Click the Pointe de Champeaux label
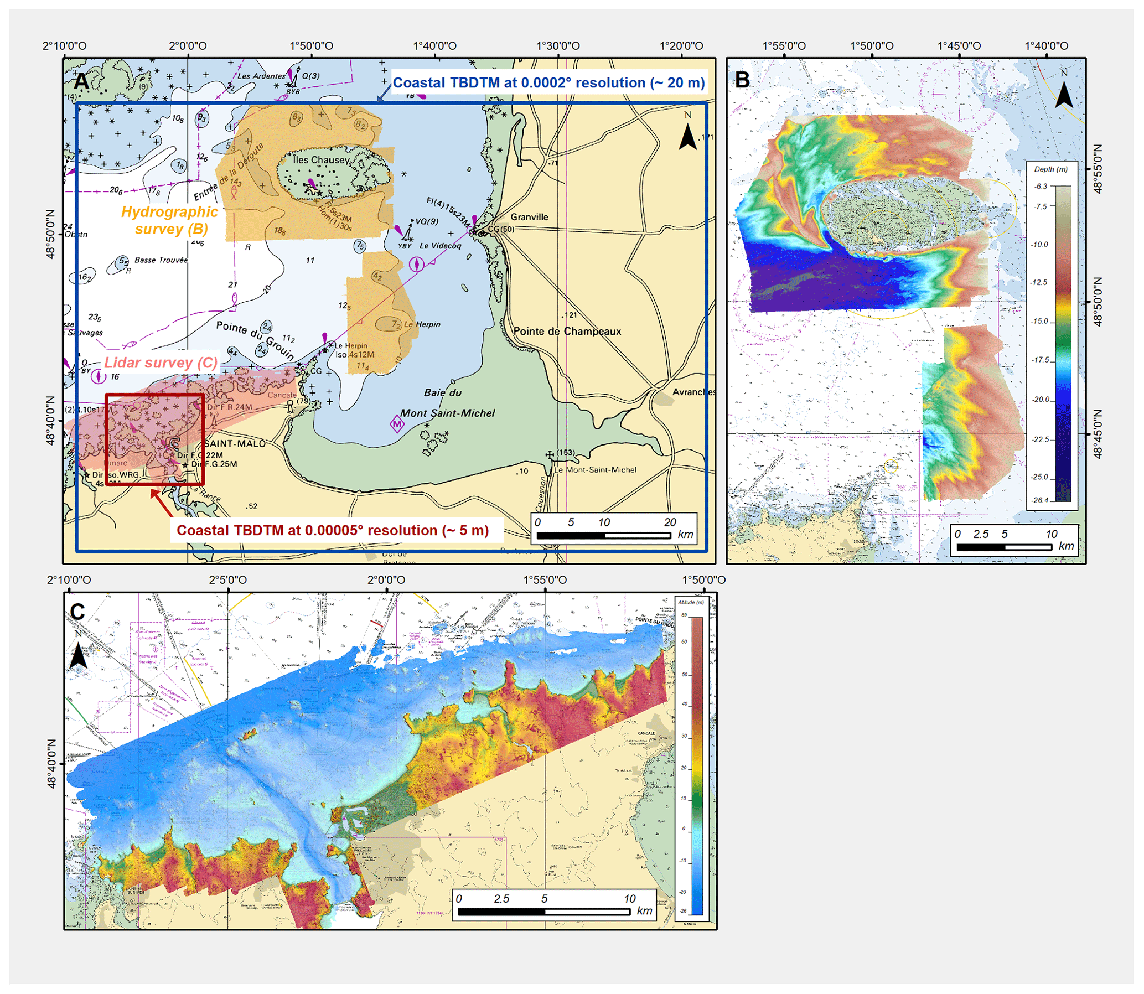This screenshot has width=1144, height=994. pos(566,331)
